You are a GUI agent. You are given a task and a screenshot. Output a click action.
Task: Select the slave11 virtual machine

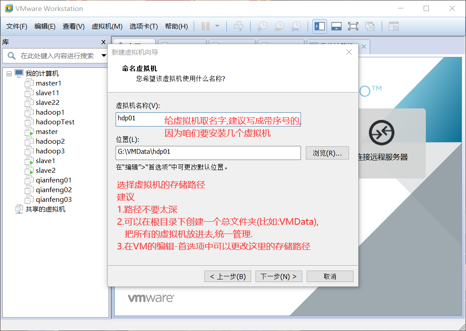pyautogui.click(x=48, y=93)
